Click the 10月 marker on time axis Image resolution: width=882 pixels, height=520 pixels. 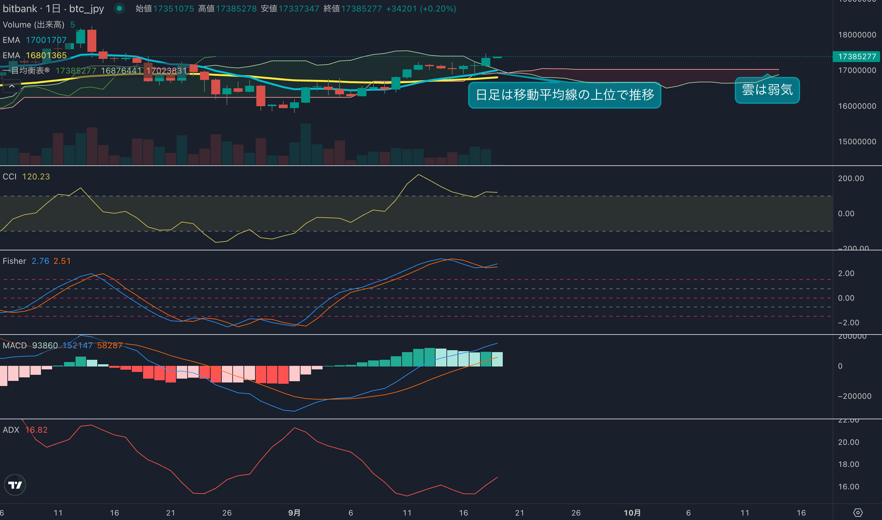(632, 513)
